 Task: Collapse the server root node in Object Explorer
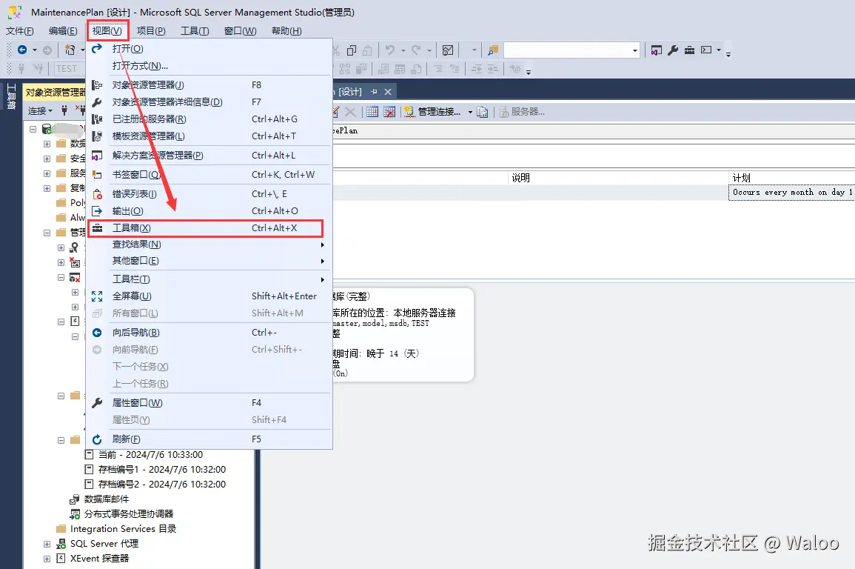pyautogui.click(x=33, y=130)
